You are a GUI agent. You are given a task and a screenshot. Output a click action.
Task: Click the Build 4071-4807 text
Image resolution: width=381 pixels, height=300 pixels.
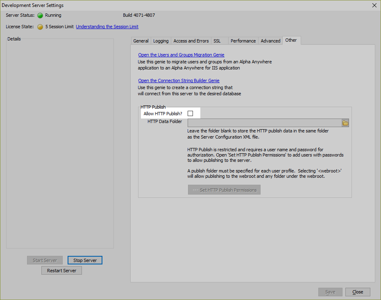(139, 15)
